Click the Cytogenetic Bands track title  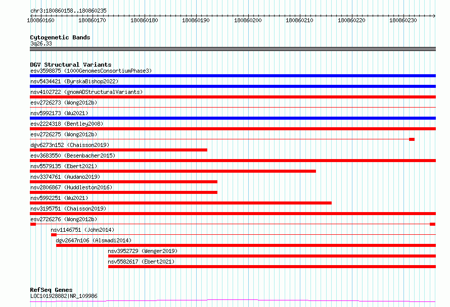[60, 37]
